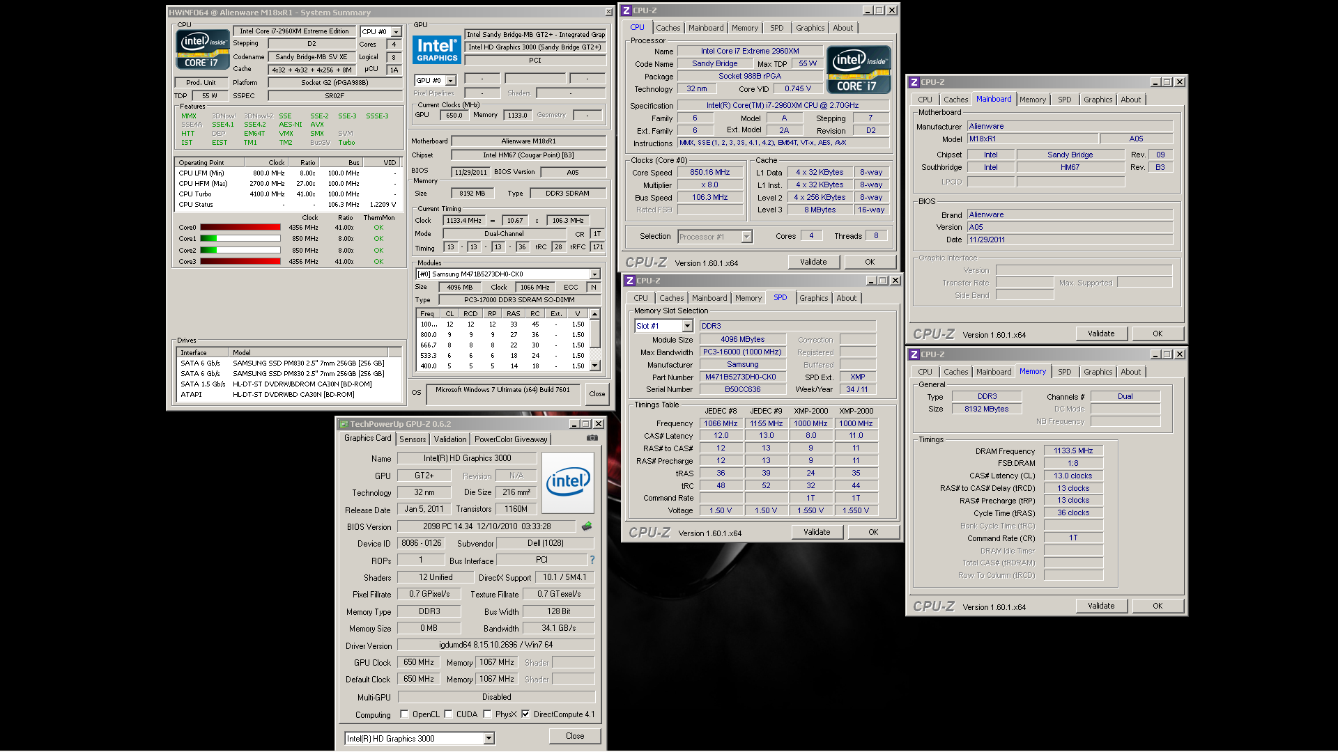Image resolution: width=1338 pixels, height=752 pixels.
Task: Click the Z icon in the CPU-Z CPU window title
Action: pyautogui.click(x=626, y=10)
